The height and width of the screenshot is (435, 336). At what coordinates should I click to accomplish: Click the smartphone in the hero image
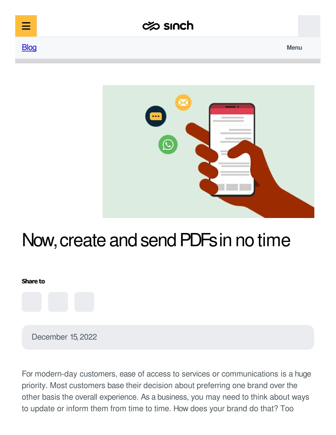pyautogui.click(x=232, y=150)
